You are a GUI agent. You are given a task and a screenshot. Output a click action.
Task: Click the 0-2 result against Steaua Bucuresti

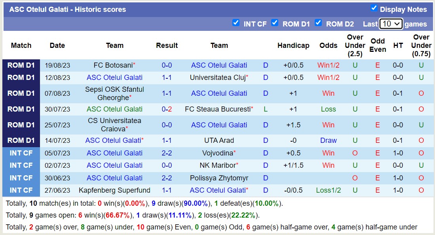tap(167, 109)
